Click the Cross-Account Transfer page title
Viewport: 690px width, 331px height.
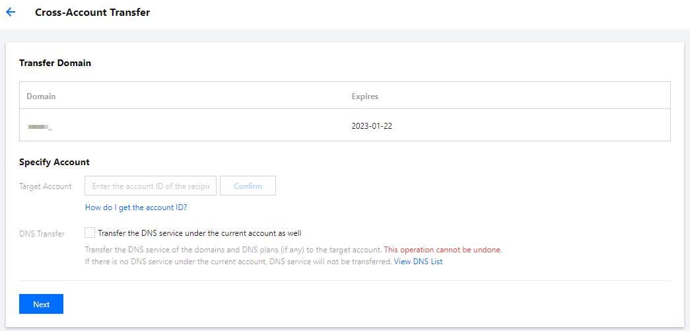click(92, 12)
